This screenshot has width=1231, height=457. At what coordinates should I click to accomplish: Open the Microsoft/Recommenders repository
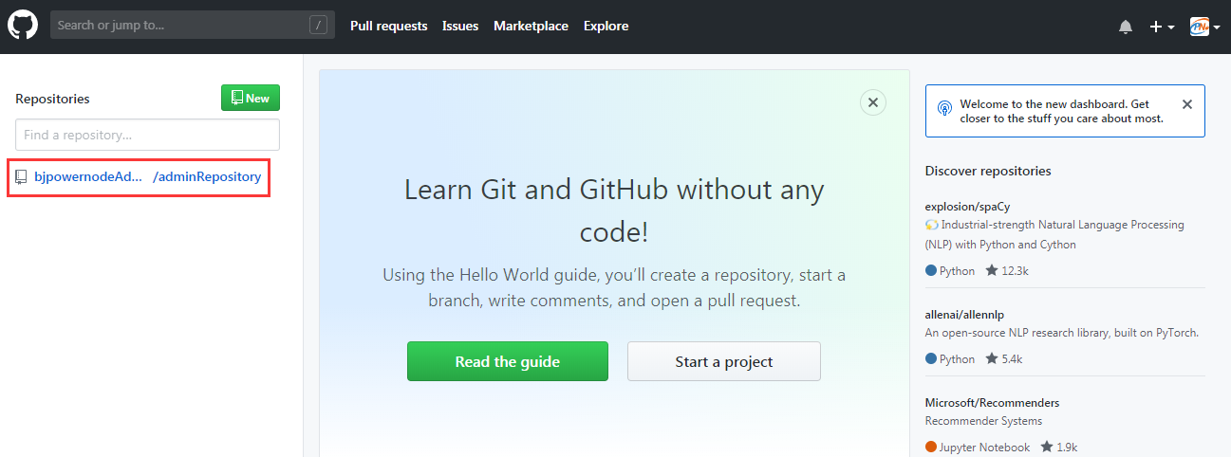coord(992,403)
